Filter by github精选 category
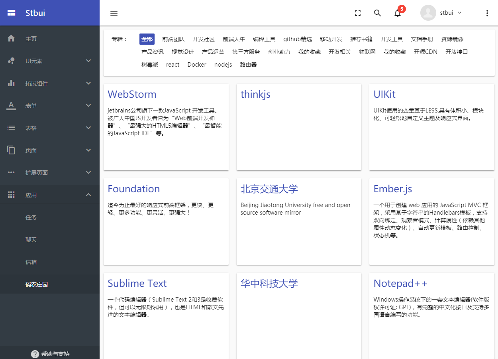 (298, 39)
